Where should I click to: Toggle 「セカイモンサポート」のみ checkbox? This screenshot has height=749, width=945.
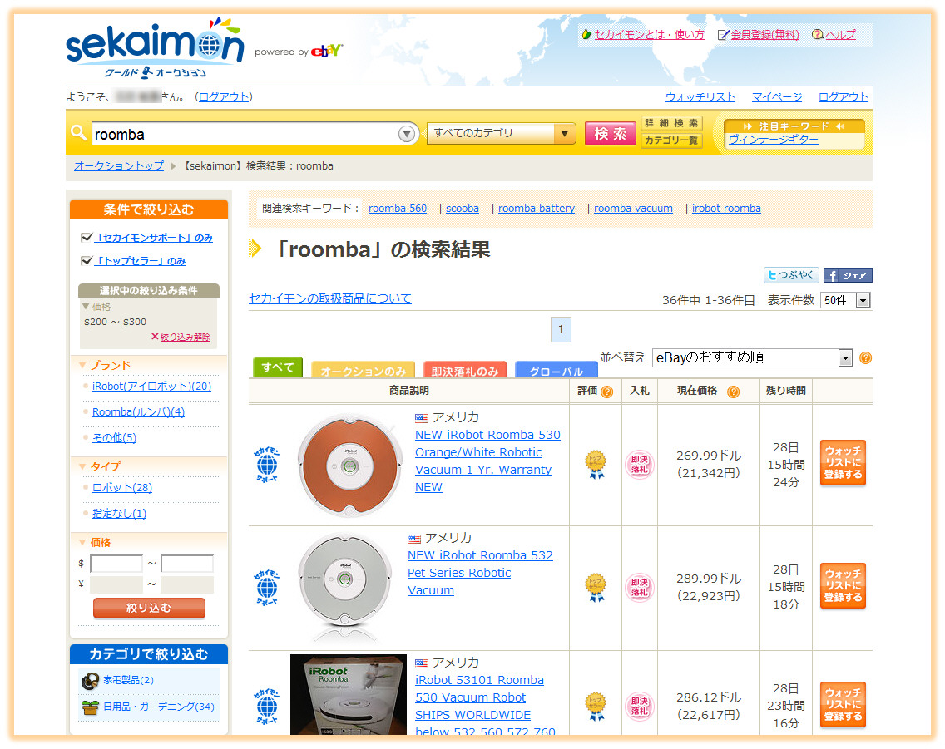[x=87, y=237]
